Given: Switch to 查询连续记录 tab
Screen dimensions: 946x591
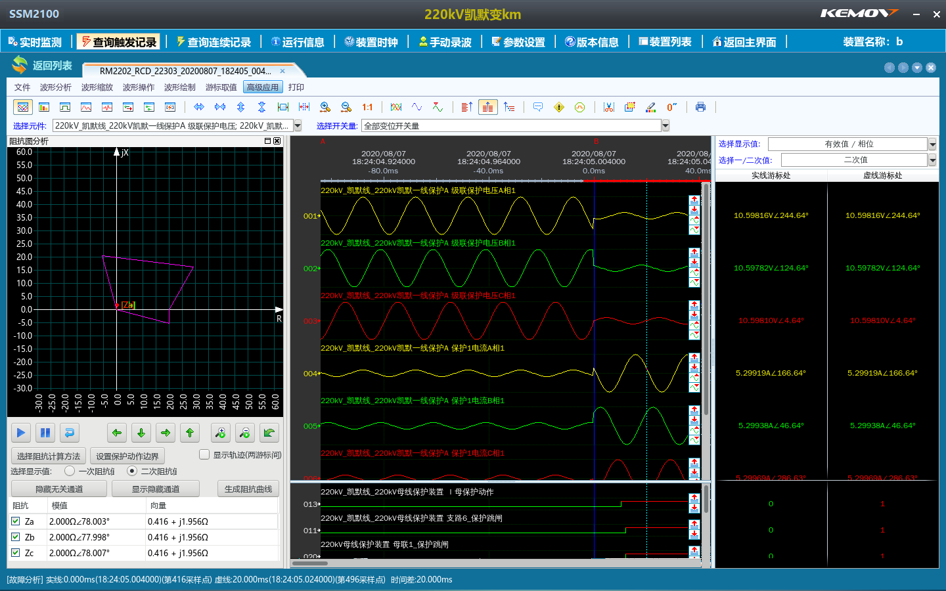Looking at the screenshot, I should tap(214, 42).
